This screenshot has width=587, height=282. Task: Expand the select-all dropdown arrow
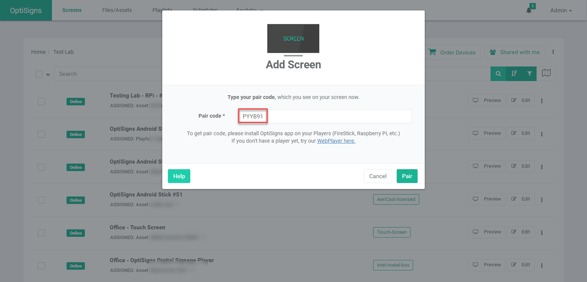tap(48, 74)
